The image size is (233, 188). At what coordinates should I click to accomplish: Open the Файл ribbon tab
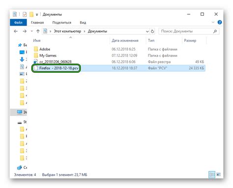(x=18, y=23)
